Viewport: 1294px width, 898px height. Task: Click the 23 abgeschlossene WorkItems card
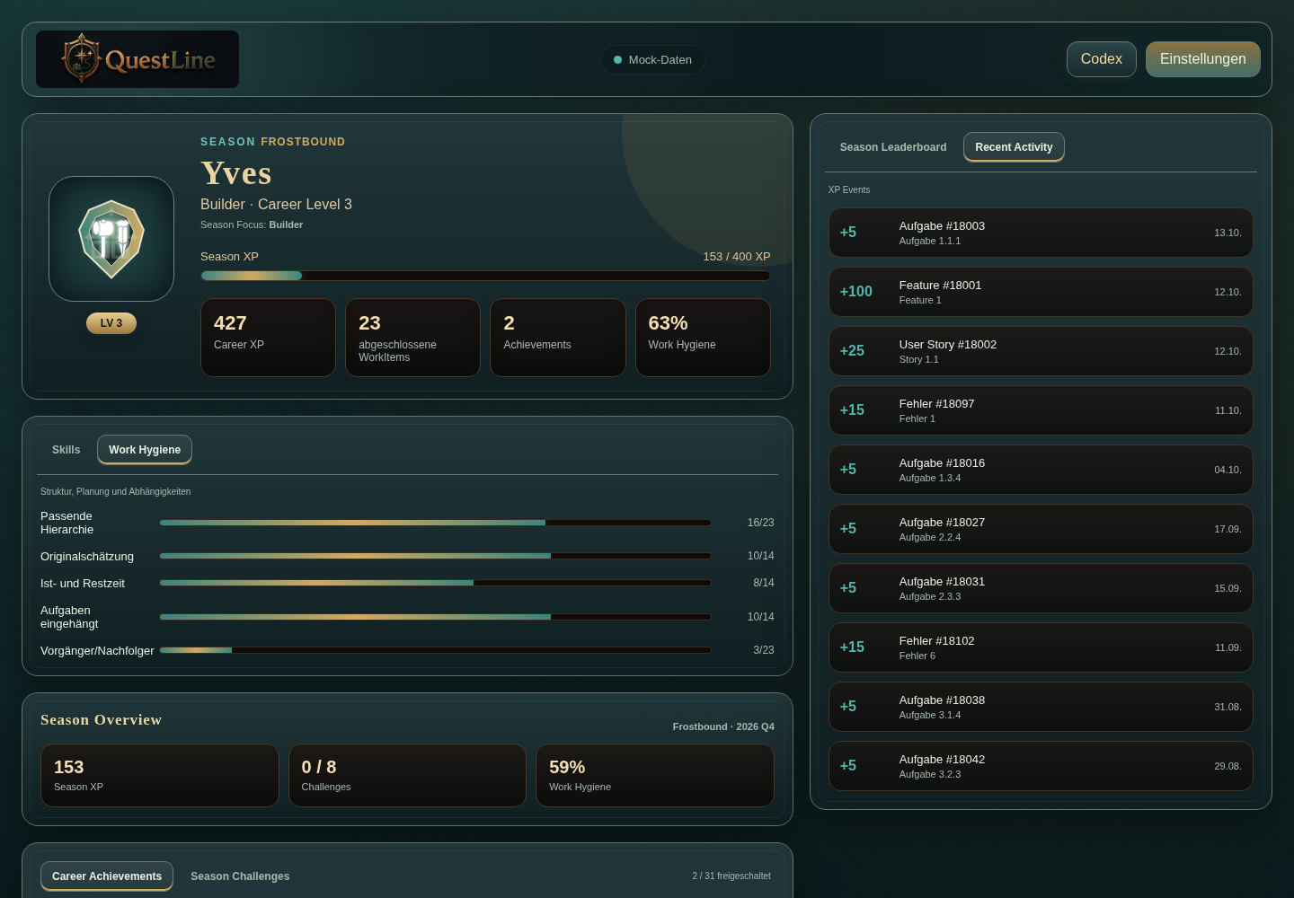point(413,338)
